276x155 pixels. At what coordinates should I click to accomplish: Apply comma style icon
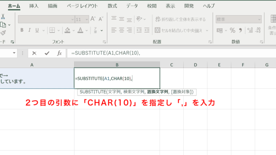pos(241,31)
